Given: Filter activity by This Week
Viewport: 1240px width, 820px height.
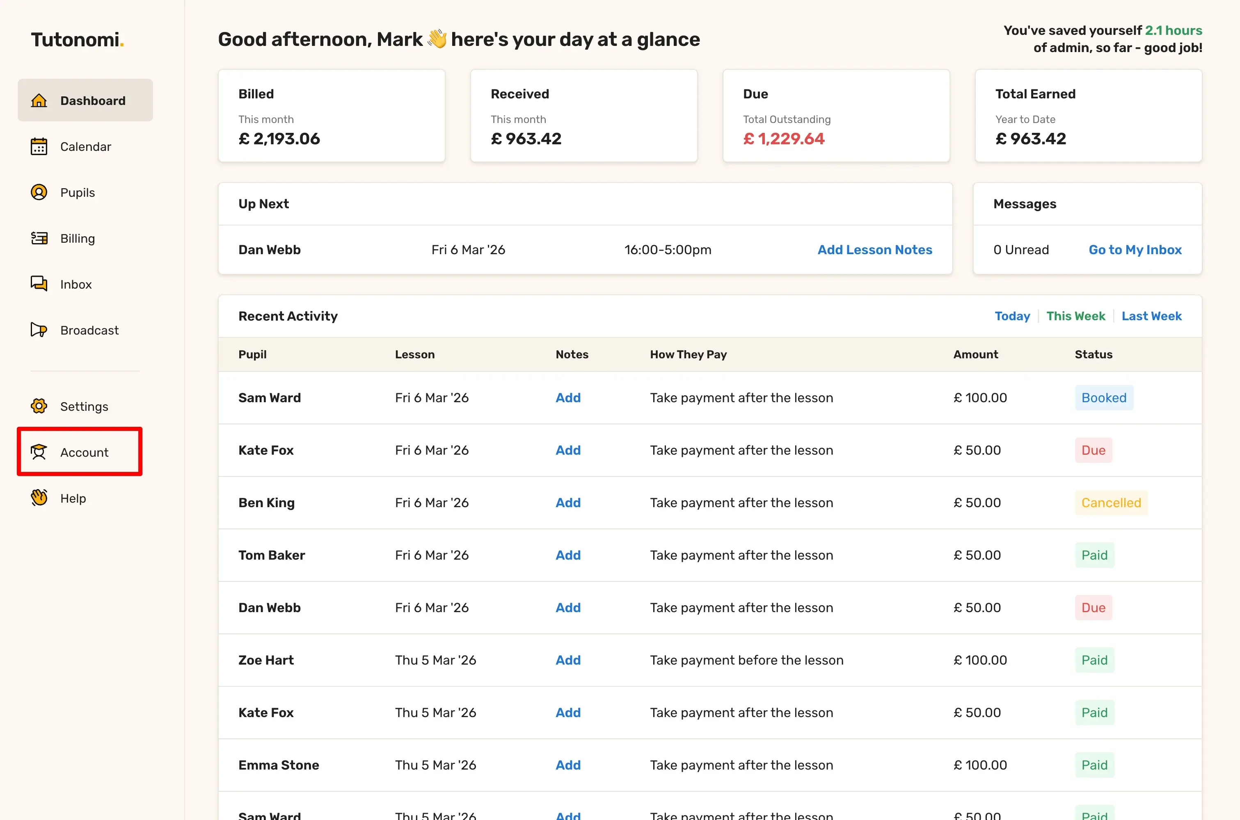Looking at the screenshot, I should [x=1075, y=316].
